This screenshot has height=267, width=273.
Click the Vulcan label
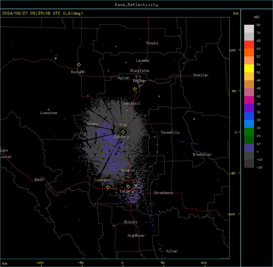tap(172, 251)
